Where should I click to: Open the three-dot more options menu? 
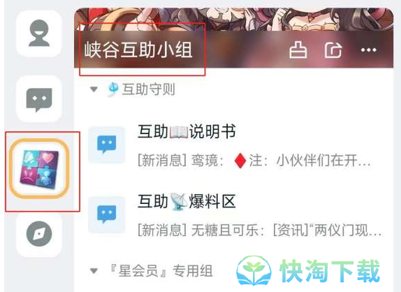coord(369,50)
